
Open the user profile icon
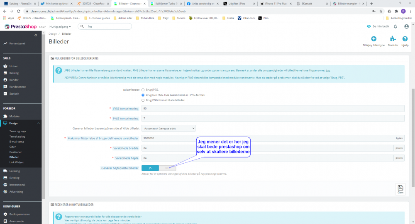[406, 26]
